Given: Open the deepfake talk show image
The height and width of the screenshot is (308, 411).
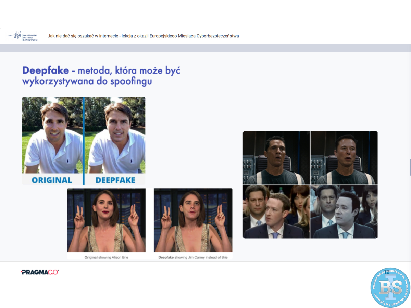Looking at the screenshot, I should (x=193, y=220).
